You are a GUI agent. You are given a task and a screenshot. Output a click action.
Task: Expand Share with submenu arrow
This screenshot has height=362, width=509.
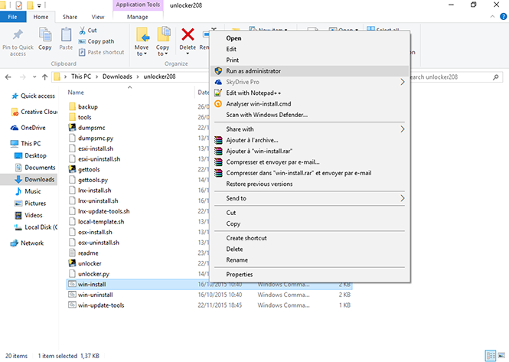[x=402, y=129]
